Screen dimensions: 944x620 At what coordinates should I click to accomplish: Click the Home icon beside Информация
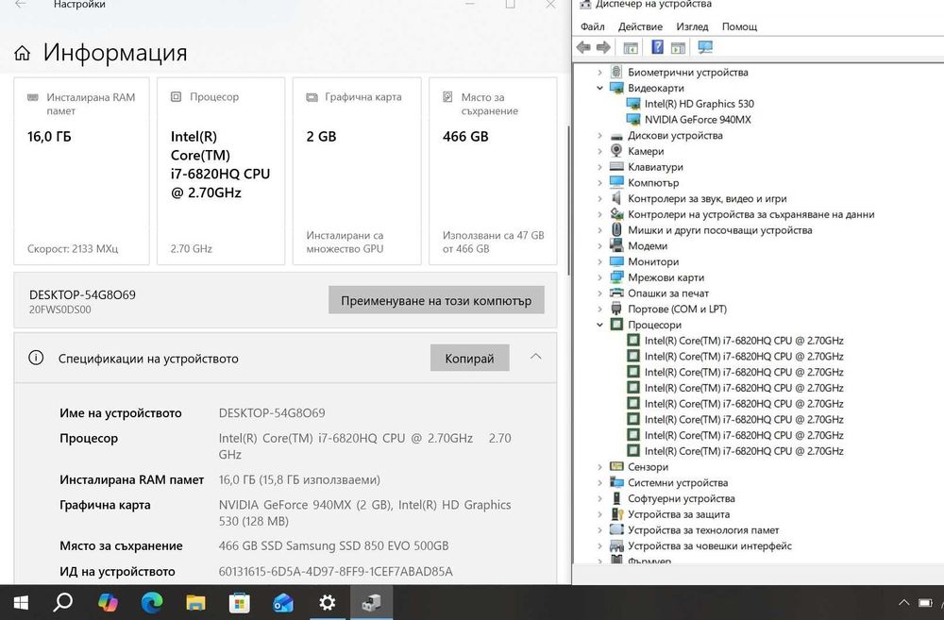pos(23,53)
